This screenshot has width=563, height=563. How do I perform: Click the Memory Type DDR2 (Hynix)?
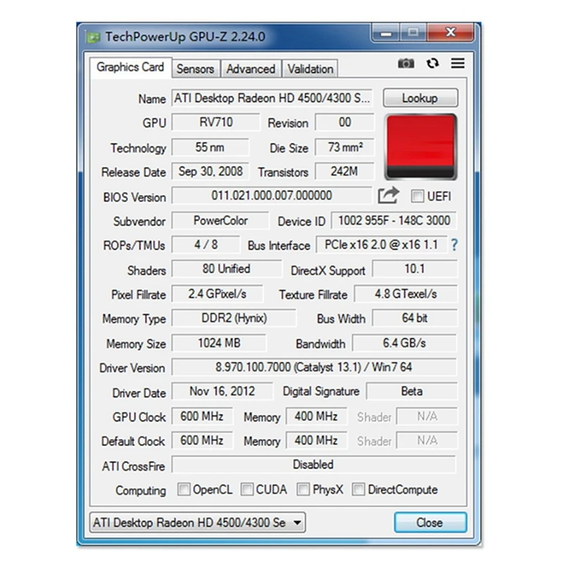(234, 319)
